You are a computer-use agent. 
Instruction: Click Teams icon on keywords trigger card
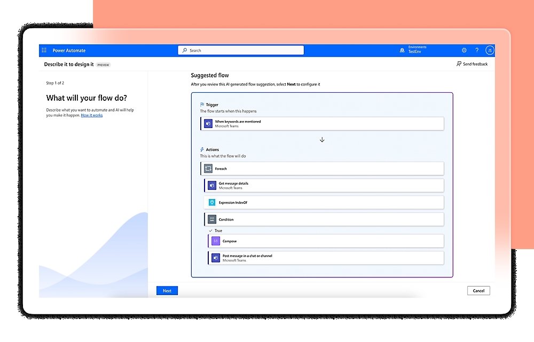[x=208, y=124]
